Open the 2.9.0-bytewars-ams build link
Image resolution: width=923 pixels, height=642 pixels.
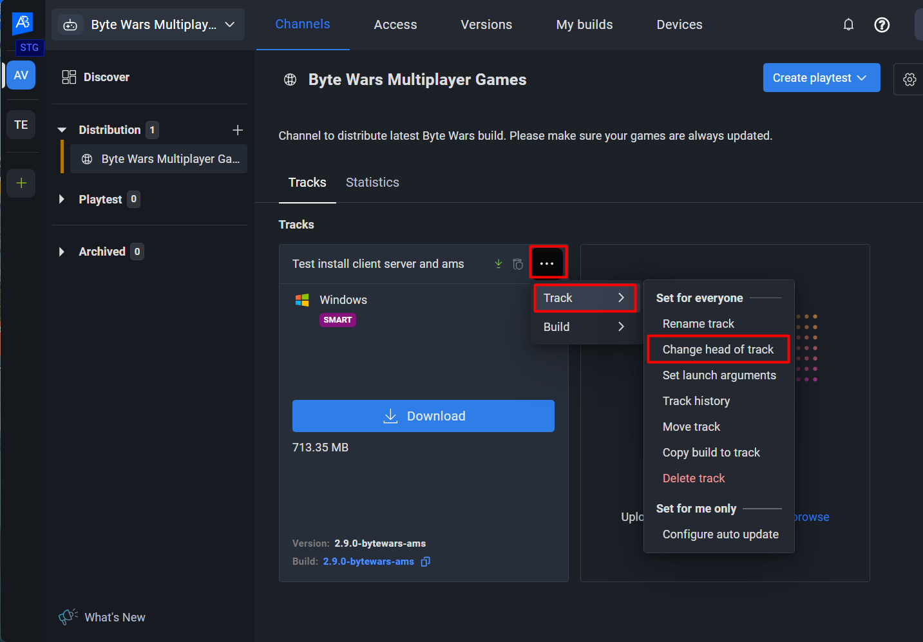[368, 562]
